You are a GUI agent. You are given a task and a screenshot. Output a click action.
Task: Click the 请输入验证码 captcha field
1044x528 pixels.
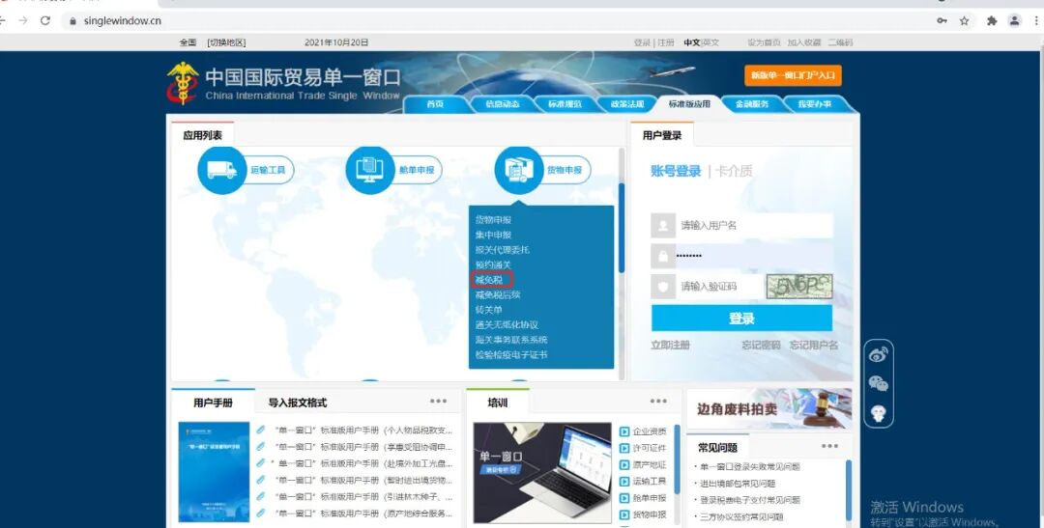coord(719,286)
